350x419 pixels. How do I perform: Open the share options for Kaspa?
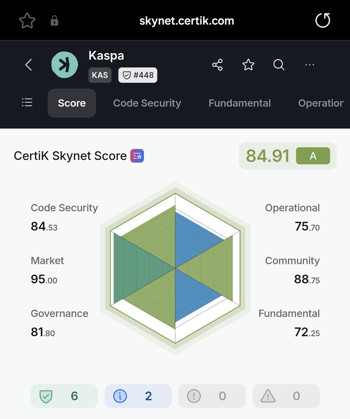point(217,65)
